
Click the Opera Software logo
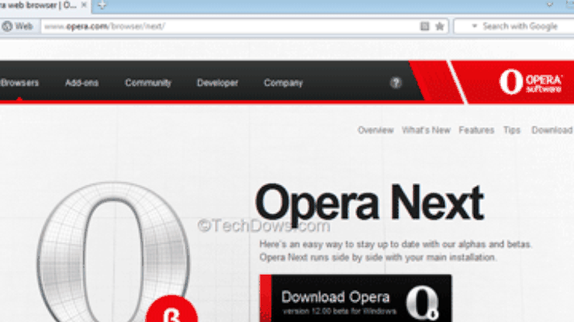pos(531,82)
